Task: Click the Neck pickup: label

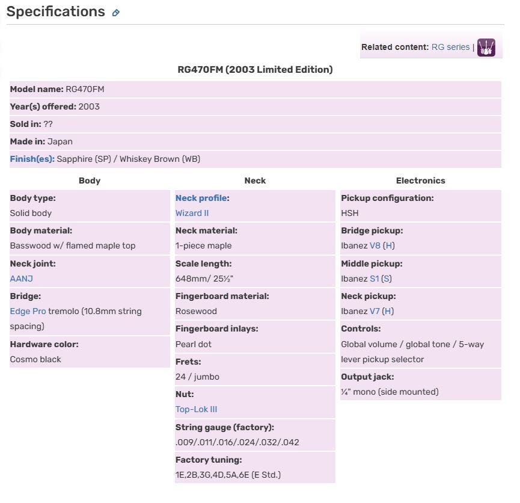Action: pos(369,296)
